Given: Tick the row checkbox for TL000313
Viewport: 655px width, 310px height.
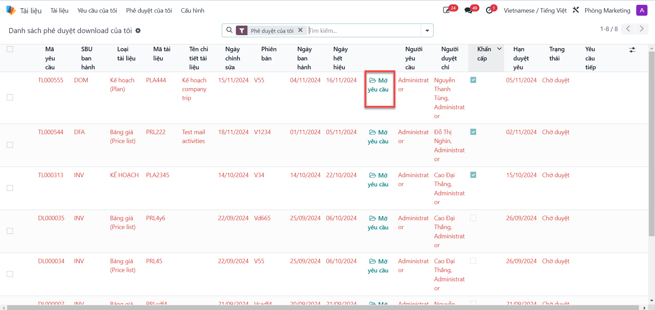Looking at the screenshot, I should point(10,188).
